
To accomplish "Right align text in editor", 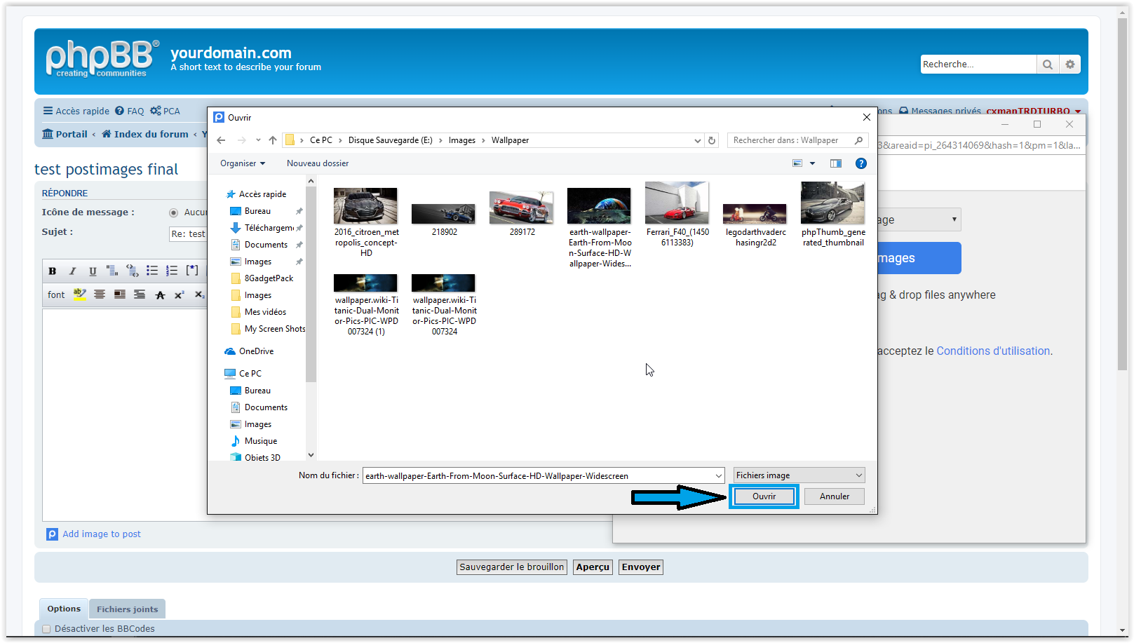I will pyautogui.click(x=140, y=295).
